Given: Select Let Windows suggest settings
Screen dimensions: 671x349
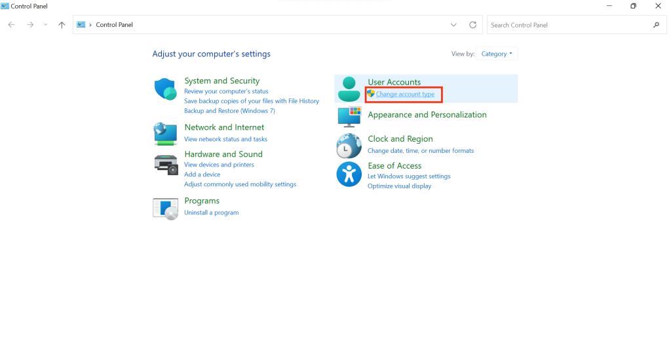Looking at the screenshot, I should [x=409, y=176].
